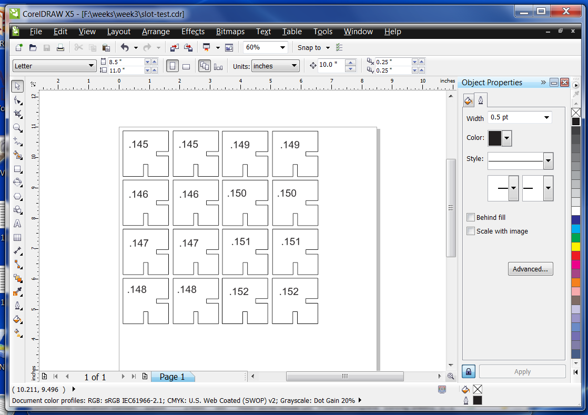Select the Text tool
The height and width of the screenshot is (415, 588).
pyautogui.click(x=17, y=224)
